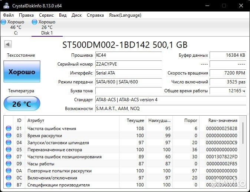Click the Прошивка field showing KC44

tap(128, 55)
